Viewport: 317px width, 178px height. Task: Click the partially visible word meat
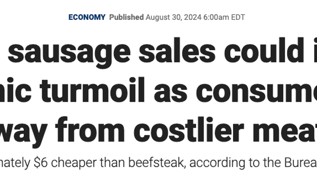tap(285, 131)
